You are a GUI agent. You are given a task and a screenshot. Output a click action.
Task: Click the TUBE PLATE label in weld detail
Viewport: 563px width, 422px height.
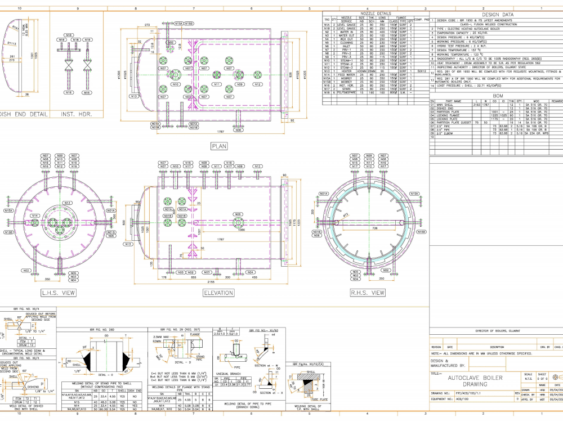click(x=319, y=399)
